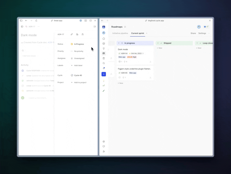Open the Inbox icon in Cycle sidebar
The image size is (231, 174).
click(x=104, y=44)
